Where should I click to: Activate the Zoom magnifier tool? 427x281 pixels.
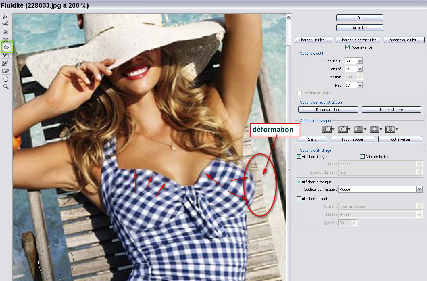click(6, 87)
